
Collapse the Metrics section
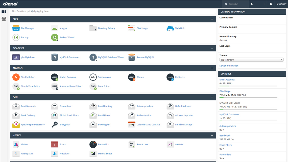click(212, 136)
